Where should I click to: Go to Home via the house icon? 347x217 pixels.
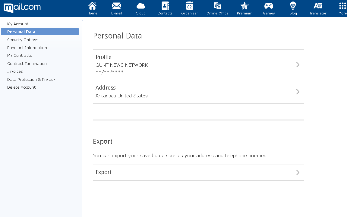coord(92,6)
